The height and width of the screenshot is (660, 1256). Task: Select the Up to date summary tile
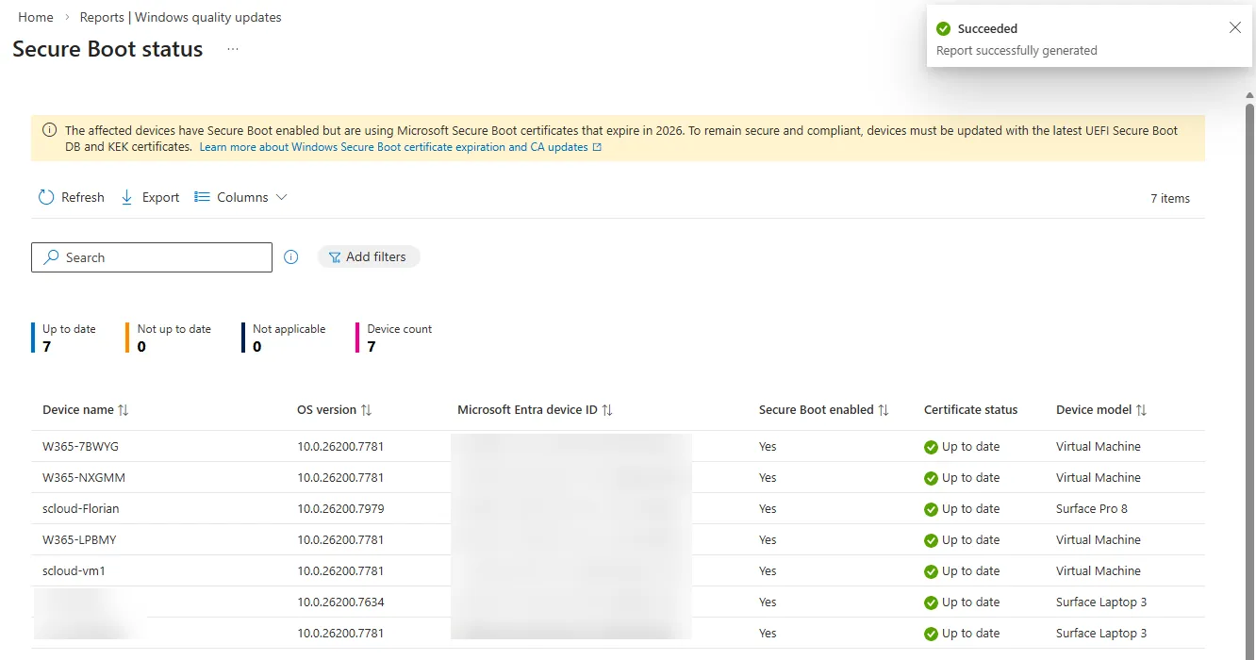pos(64,338)
